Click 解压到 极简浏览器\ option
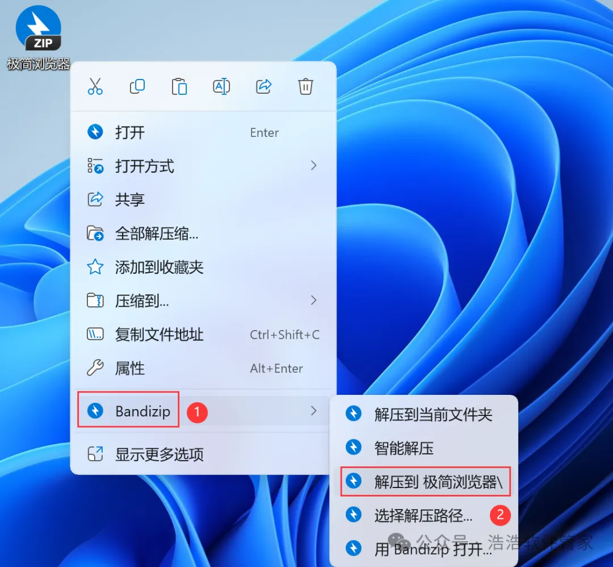Viewport: 613px width, 567px height. point(424,482)
